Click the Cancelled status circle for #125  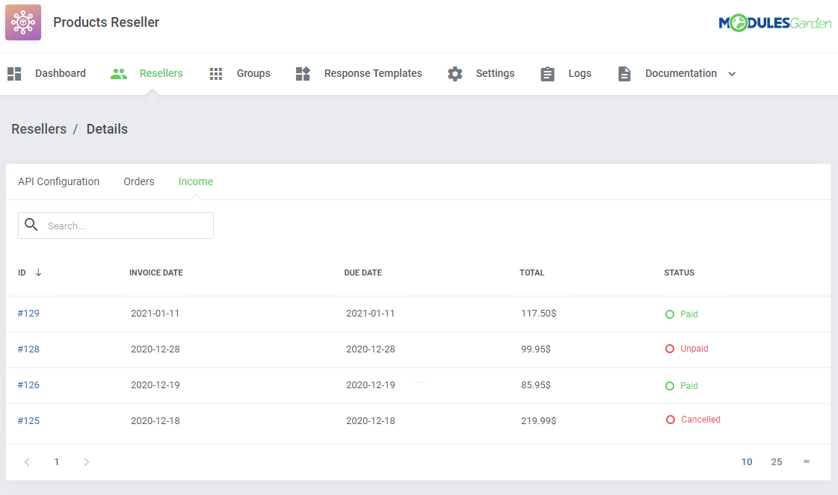pyautogui.click(x=671, y=420)
